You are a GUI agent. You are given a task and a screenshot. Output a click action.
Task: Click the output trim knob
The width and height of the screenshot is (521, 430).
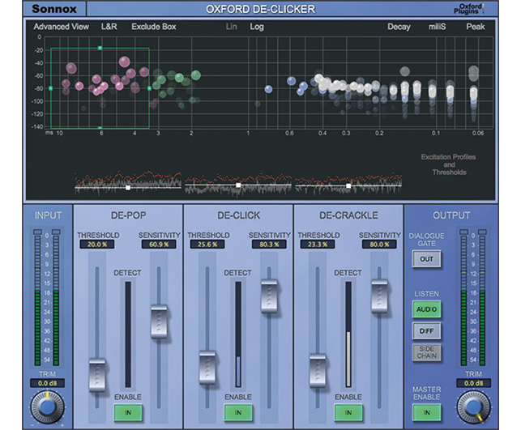click(x=473, y=407)
